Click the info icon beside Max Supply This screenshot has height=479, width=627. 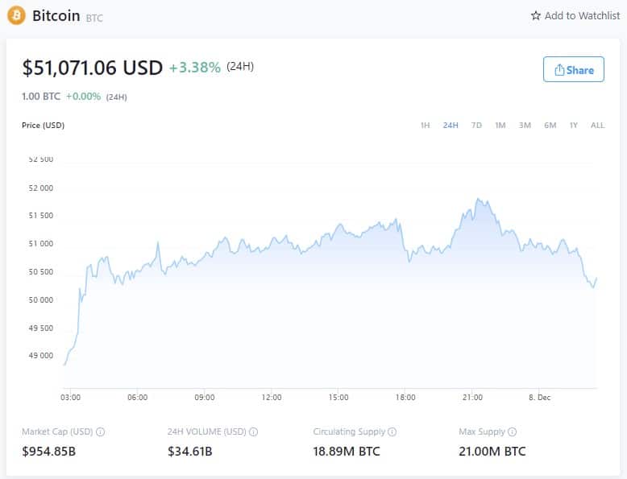tap(513, 432)
